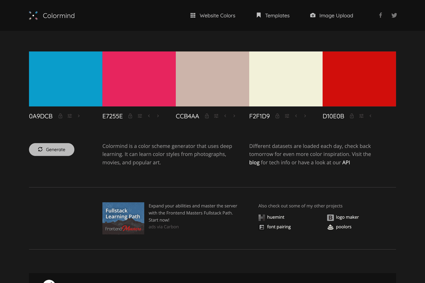Click the Colormind logo icon
425x283 pixels.
tap(33, 15)
